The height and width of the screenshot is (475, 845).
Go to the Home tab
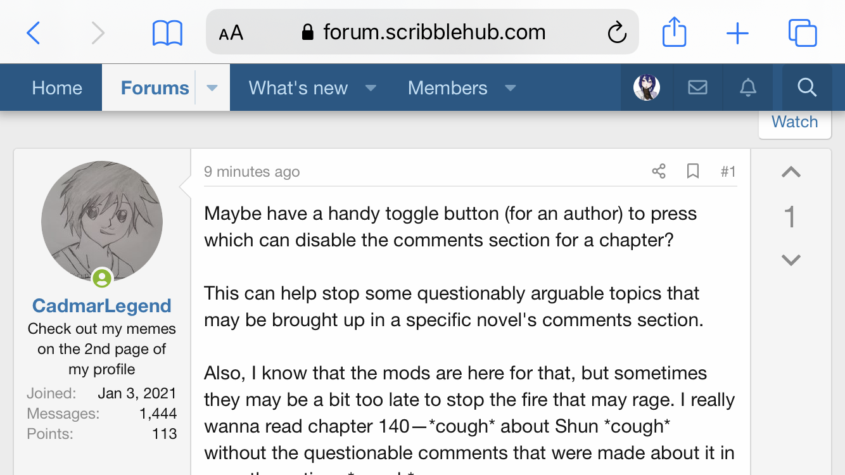[x=57, y=88]
